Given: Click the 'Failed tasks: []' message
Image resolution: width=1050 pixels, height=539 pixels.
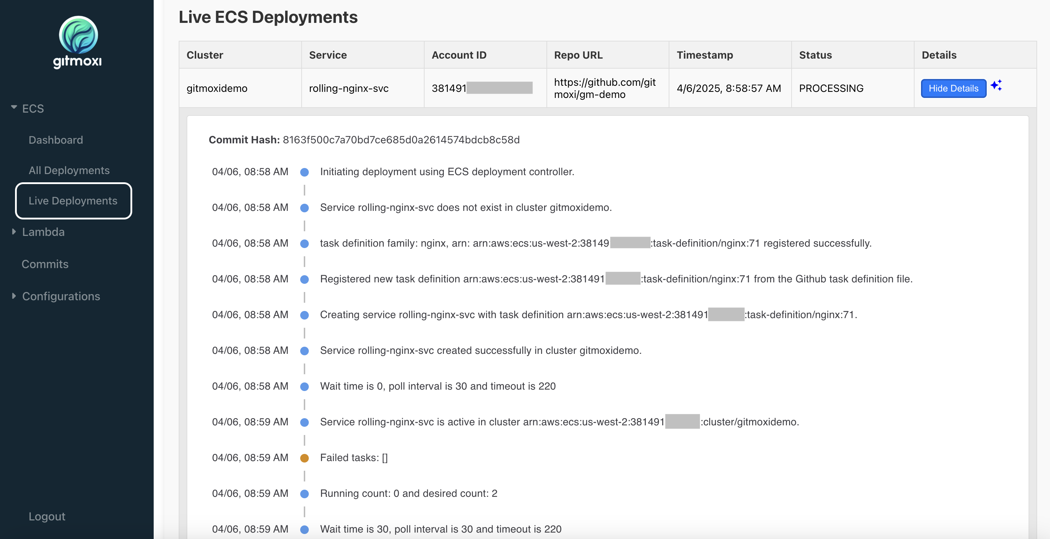Looking at the screenshot, I should tap(354, 458).
